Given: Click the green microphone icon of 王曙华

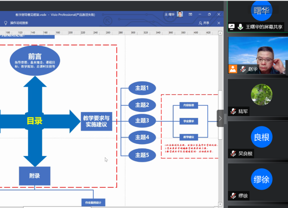Looking at the screenshot, I should tap(240, 27).
